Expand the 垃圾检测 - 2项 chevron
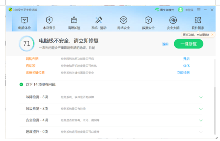 tap(201, 109)
